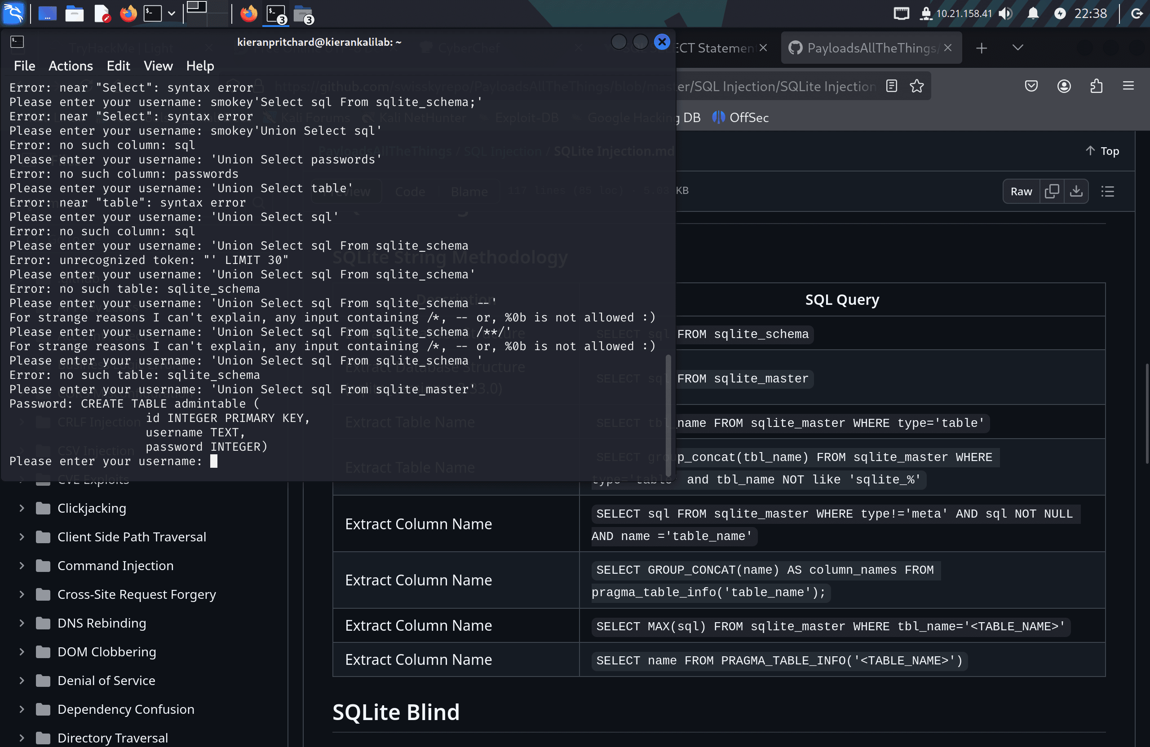Expand the Denial of Service folder
The width and height of the screenshot is (1150, 747).
tap(22, 681)
